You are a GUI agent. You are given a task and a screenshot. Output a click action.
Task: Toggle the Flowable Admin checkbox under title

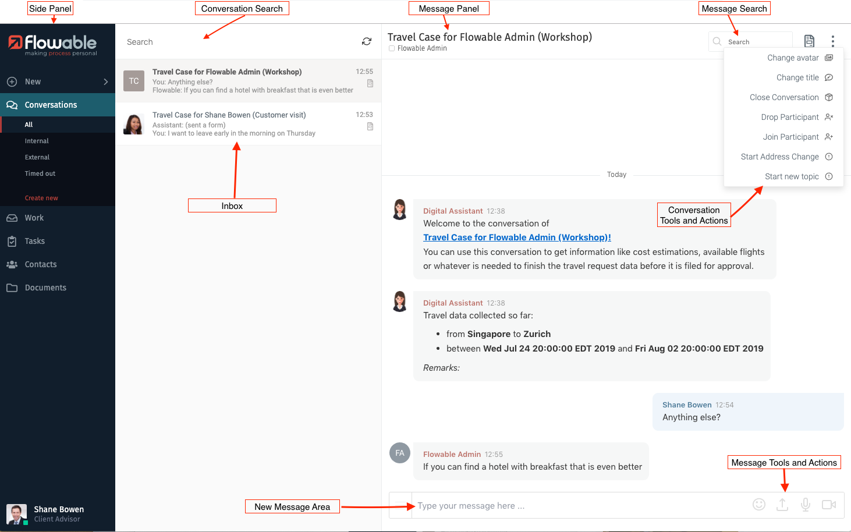pyautogui.click(x=392, y=48)
